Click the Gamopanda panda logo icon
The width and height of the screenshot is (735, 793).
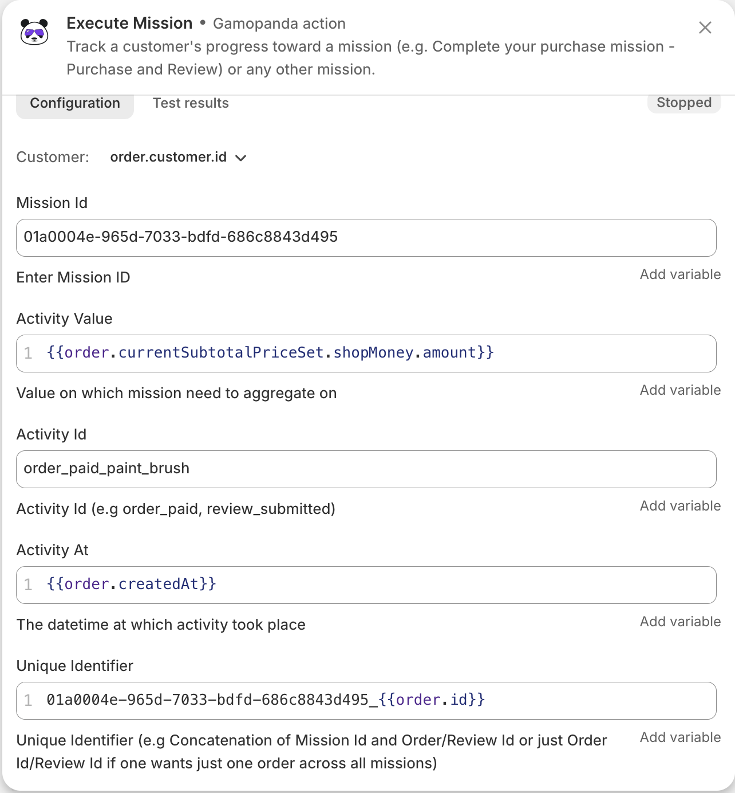click(x=34, y=32)
